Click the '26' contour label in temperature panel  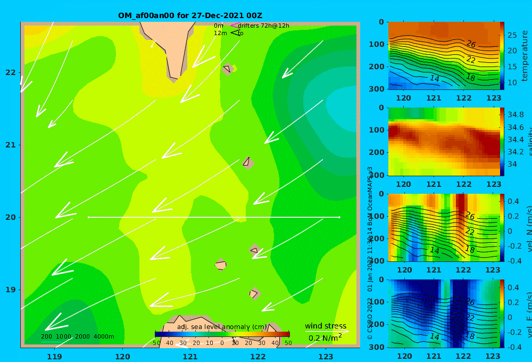(x=471, y=44)
